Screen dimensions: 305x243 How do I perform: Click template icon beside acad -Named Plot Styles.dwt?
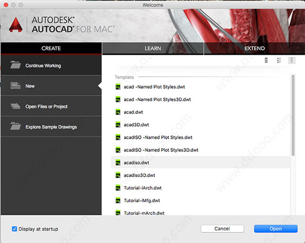coord(118,87)
